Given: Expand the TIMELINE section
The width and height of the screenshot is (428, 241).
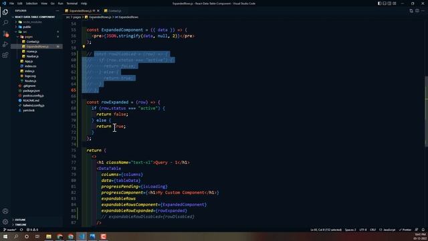Looking at the screenshot, I should 21,225.
